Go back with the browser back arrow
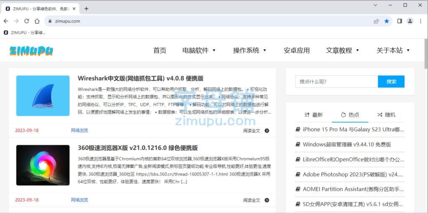Screen dimensions: 428x213 (x=6, y=21)
